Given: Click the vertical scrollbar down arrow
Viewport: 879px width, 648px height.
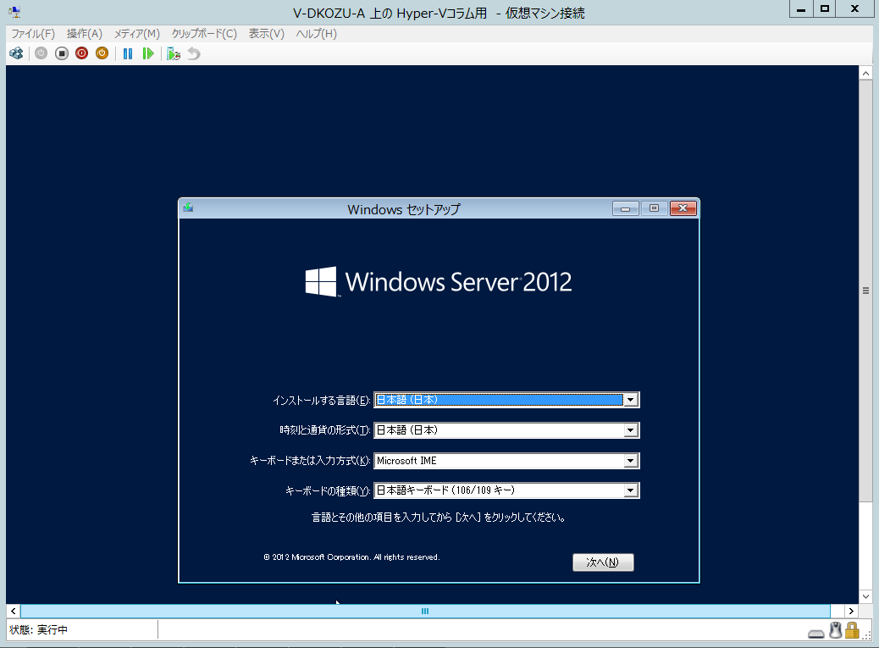Looking at the screenshot, I should click(865, 597).
